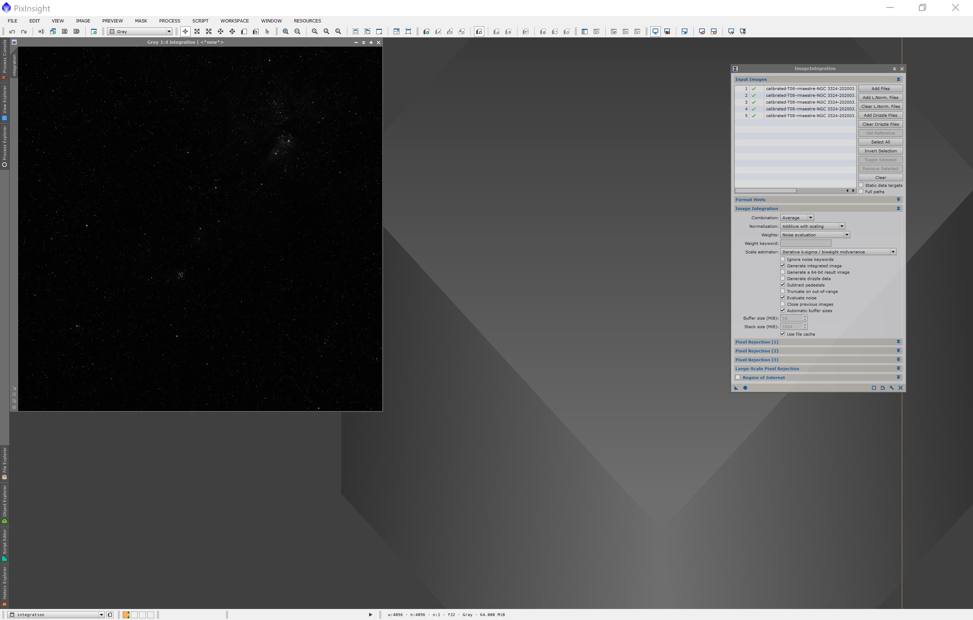Image resolution: width=973 pixels, height=620 pixels.
Task: Open the Combination dropdown set to Average
Action: (797, 217)
